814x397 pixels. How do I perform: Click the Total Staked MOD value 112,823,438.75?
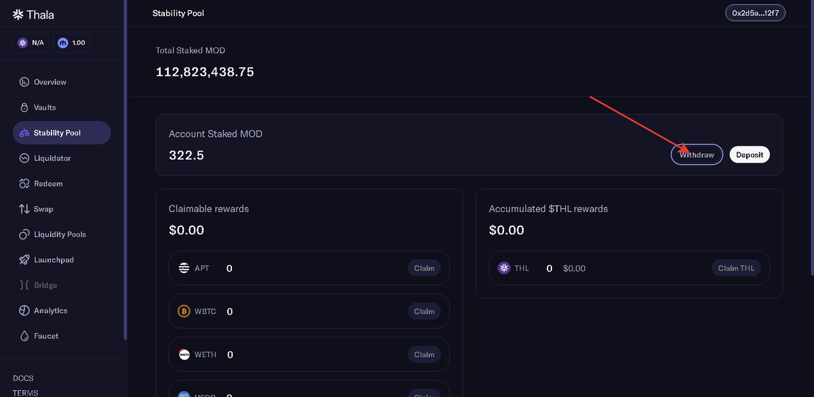click(205, 72)
